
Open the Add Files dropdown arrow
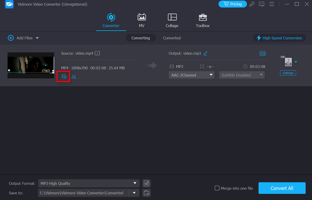[37, 38]
